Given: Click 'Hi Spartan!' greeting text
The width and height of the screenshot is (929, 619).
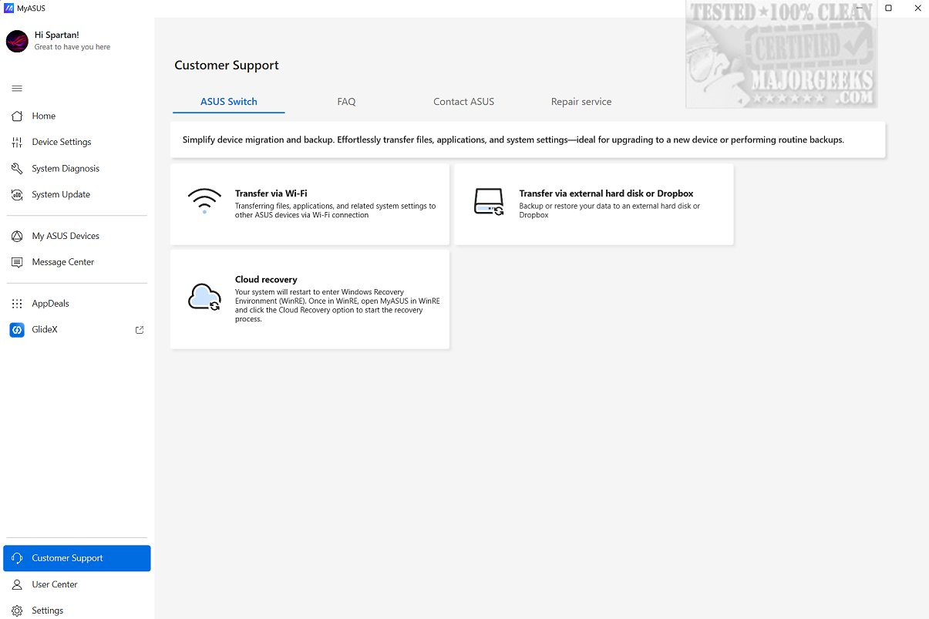Looking at the screenshot, I should click(x=57, y=35).
